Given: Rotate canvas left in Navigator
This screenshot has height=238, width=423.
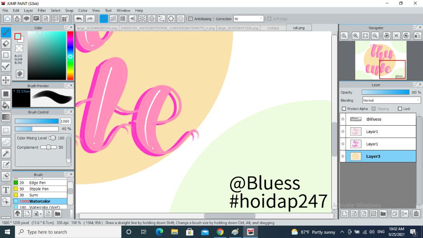Looking at the screenshot, I should [x=387, y=36].
